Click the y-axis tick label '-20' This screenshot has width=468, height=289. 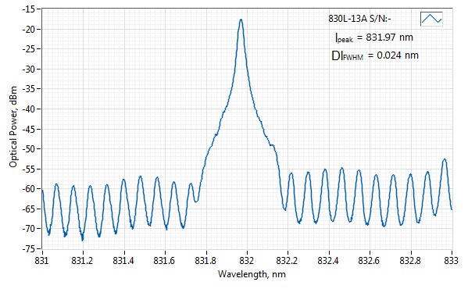point(29,29)
